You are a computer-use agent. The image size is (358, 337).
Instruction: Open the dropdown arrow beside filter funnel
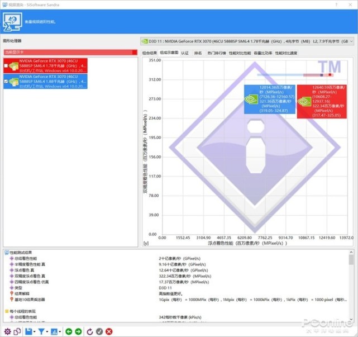tap(47, 332)
